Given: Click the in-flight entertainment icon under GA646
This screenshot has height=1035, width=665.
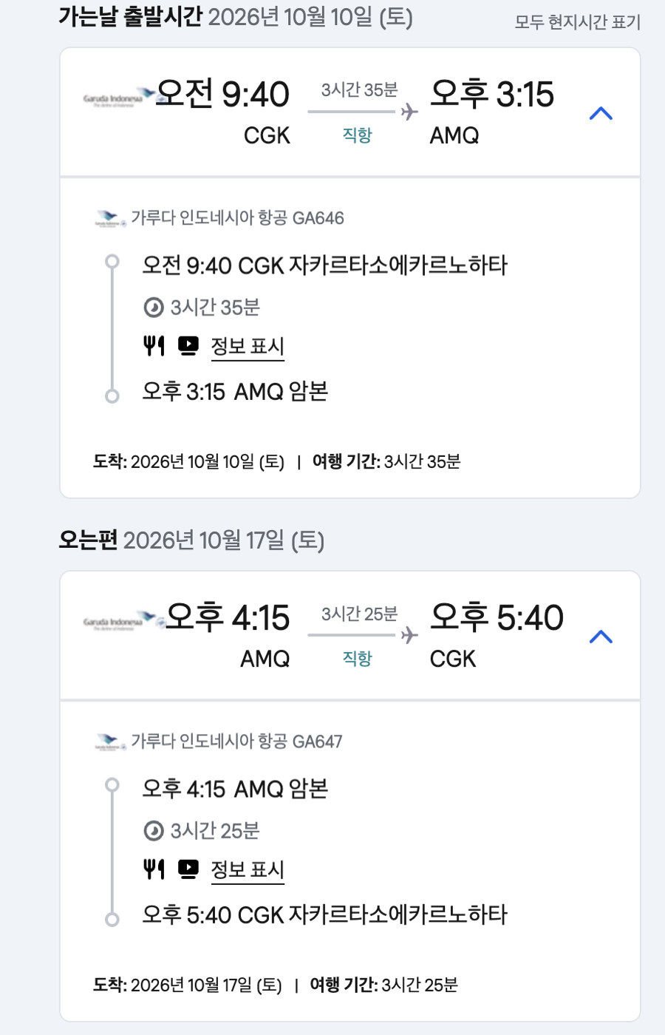Looking at the screenshot, I should pos(188,345).
